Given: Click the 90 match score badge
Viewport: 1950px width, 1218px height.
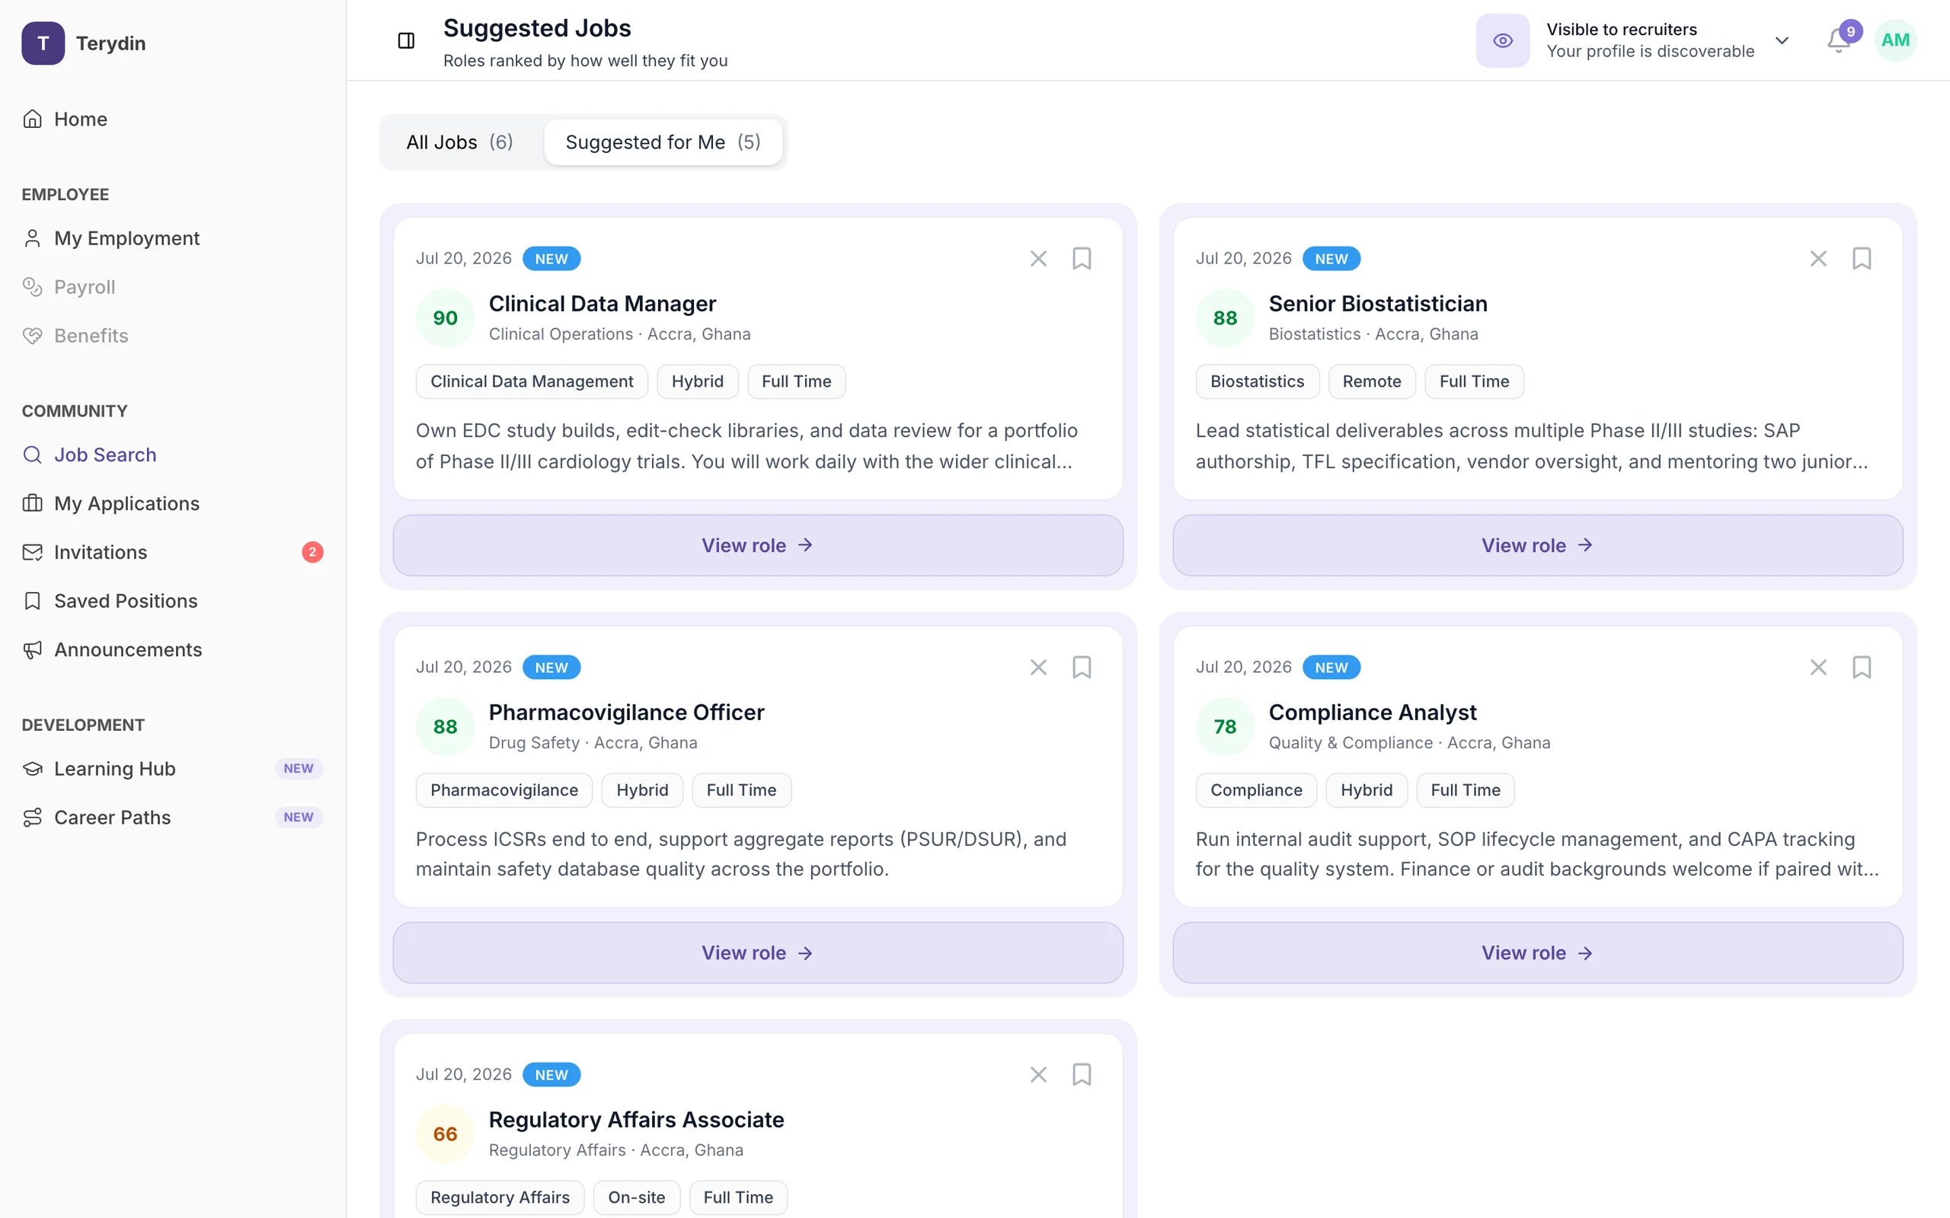Looking at the screenshot, I should click(445, 318).
